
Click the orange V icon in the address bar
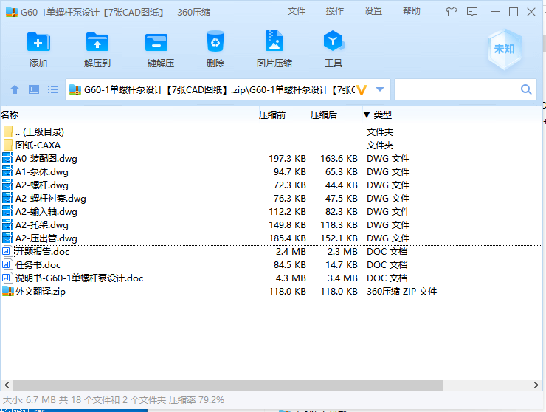point(362,90)
